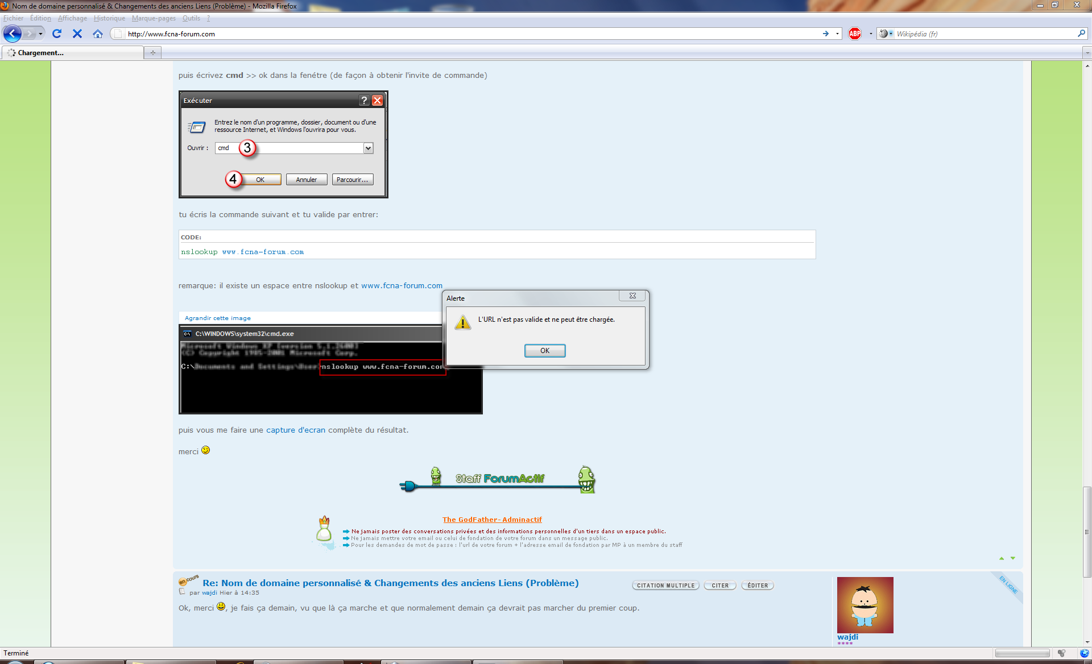Open 'The GodFather-Adminactif' link
The height and width of the screenshot is (664, 1092).
492,520
